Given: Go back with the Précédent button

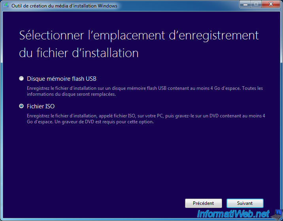Looking at the screenshot, I should pos(204,203).
